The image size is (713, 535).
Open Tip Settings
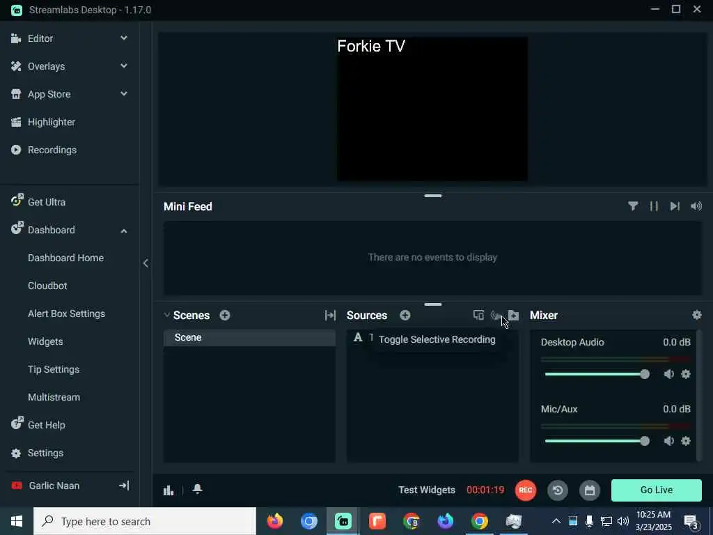coord(54,369)
